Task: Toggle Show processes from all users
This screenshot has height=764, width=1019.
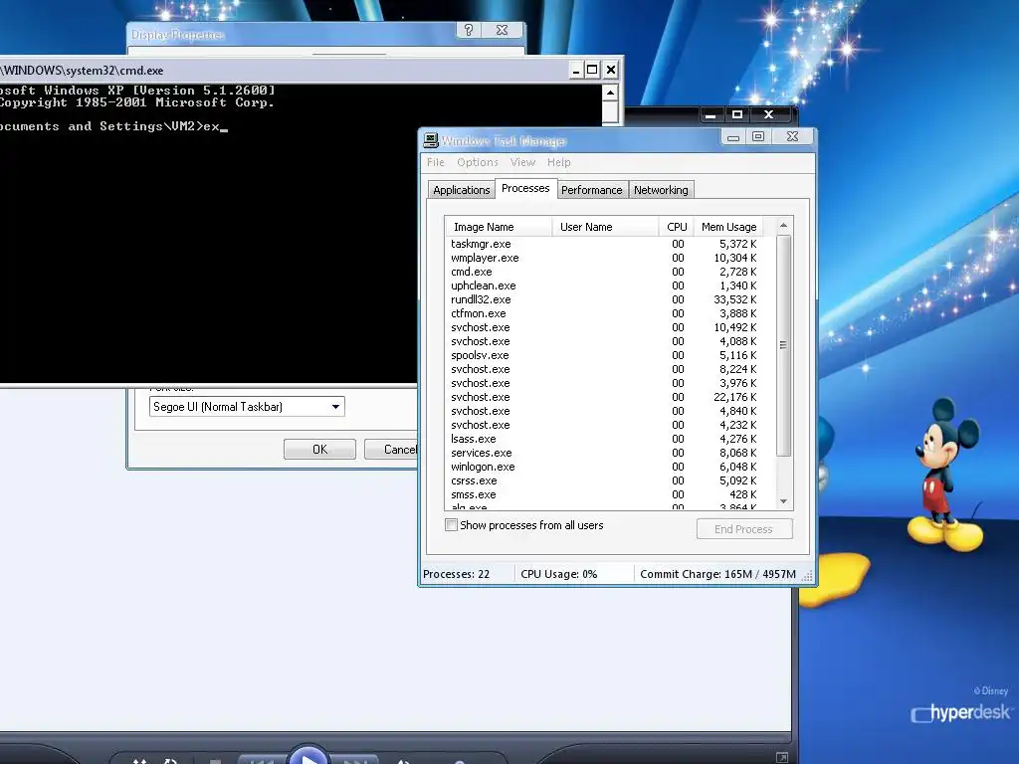Action: pyautogui.click(x=451, y=525)
